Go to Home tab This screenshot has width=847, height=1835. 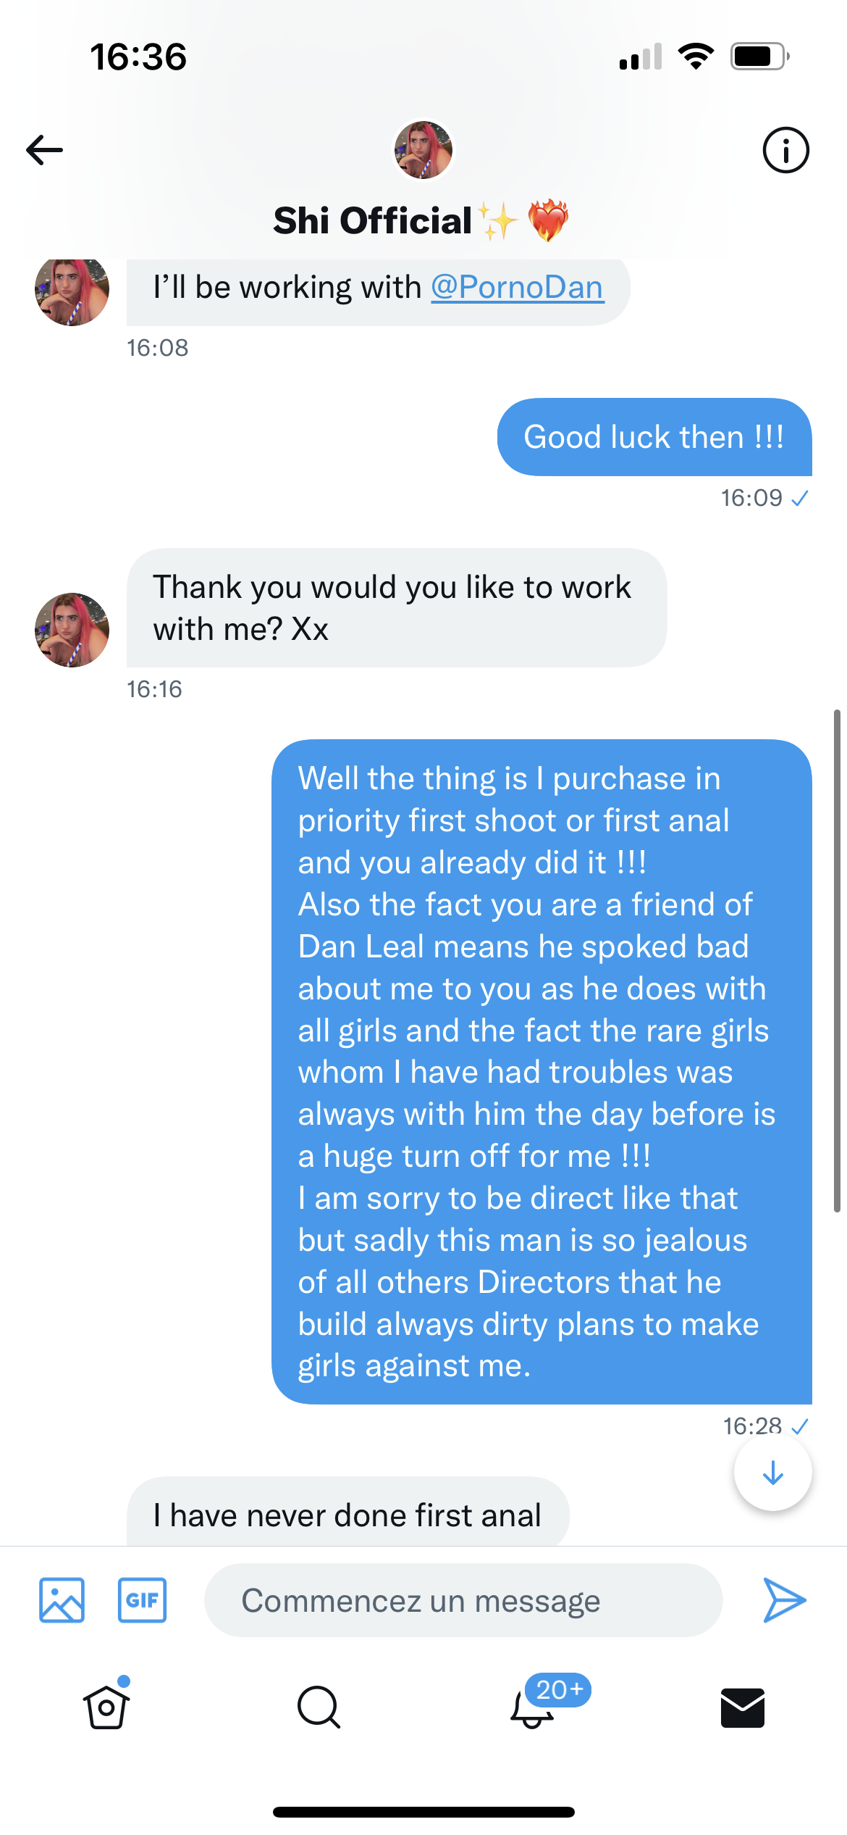pyautogui.click(x=106, y=1707)
